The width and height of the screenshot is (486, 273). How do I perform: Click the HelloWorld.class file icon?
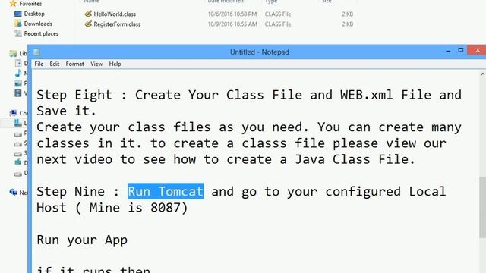tap(88, 14)
